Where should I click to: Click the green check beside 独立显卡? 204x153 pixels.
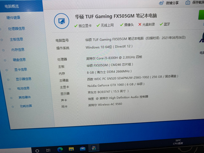point(76,26)
